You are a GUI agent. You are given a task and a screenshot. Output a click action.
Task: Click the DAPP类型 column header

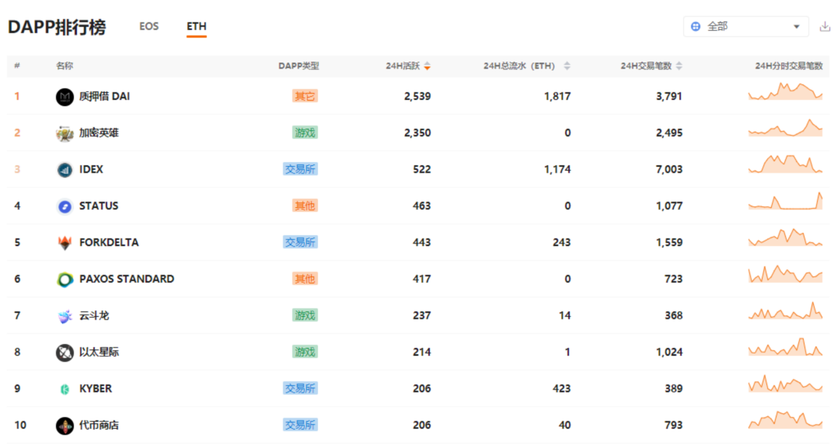(x=298, y=66)
